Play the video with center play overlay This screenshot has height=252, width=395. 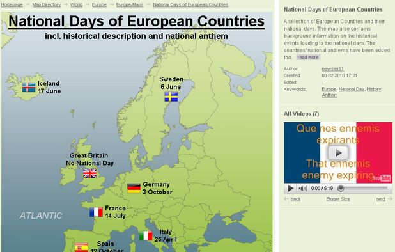(x=338, y=153)
